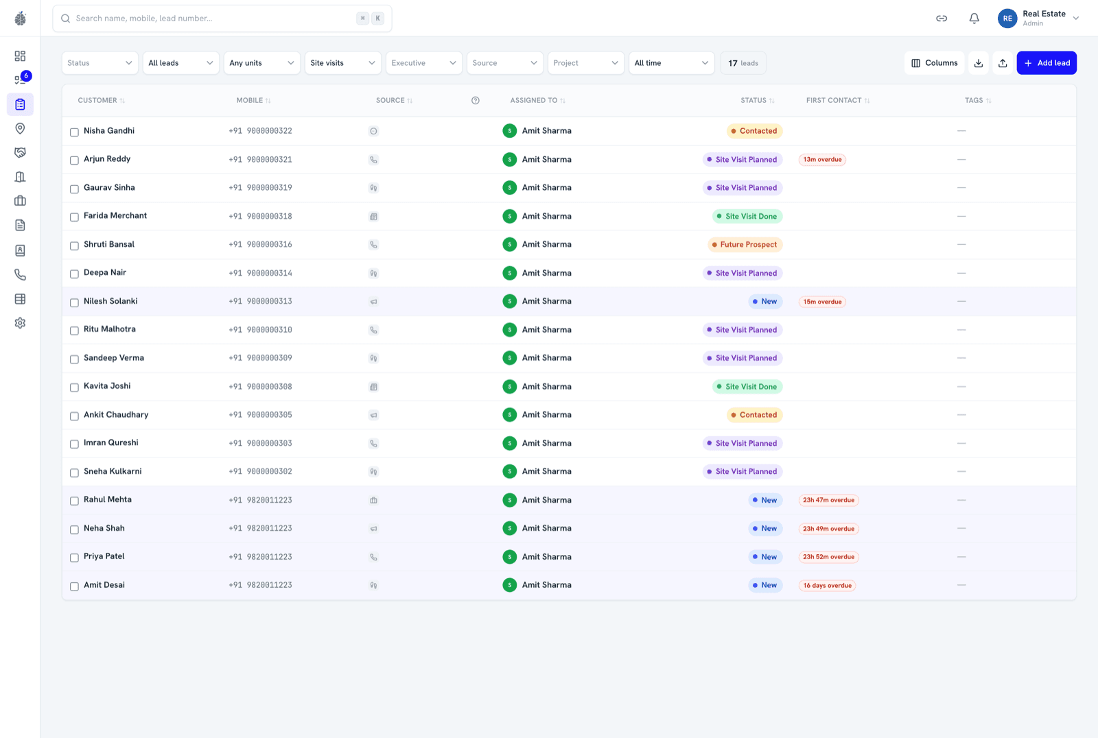The image size is (1098, 738).
Task: Check the box for Amit Desai
Action: pyautogui.click(x=74, y=586)
